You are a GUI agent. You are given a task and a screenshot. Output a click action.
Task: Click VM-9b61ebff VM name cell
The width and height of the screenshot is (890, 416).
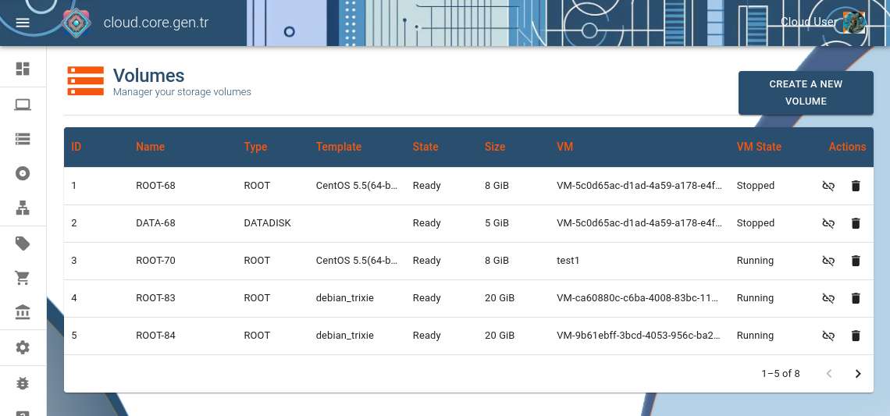639,336
